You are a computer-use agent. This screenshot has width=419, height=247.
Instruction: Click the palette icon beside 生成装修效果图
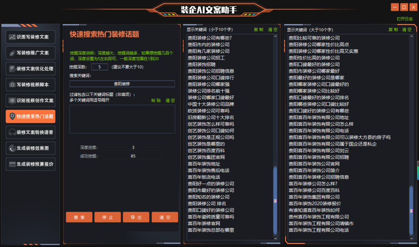click(12, 148)
